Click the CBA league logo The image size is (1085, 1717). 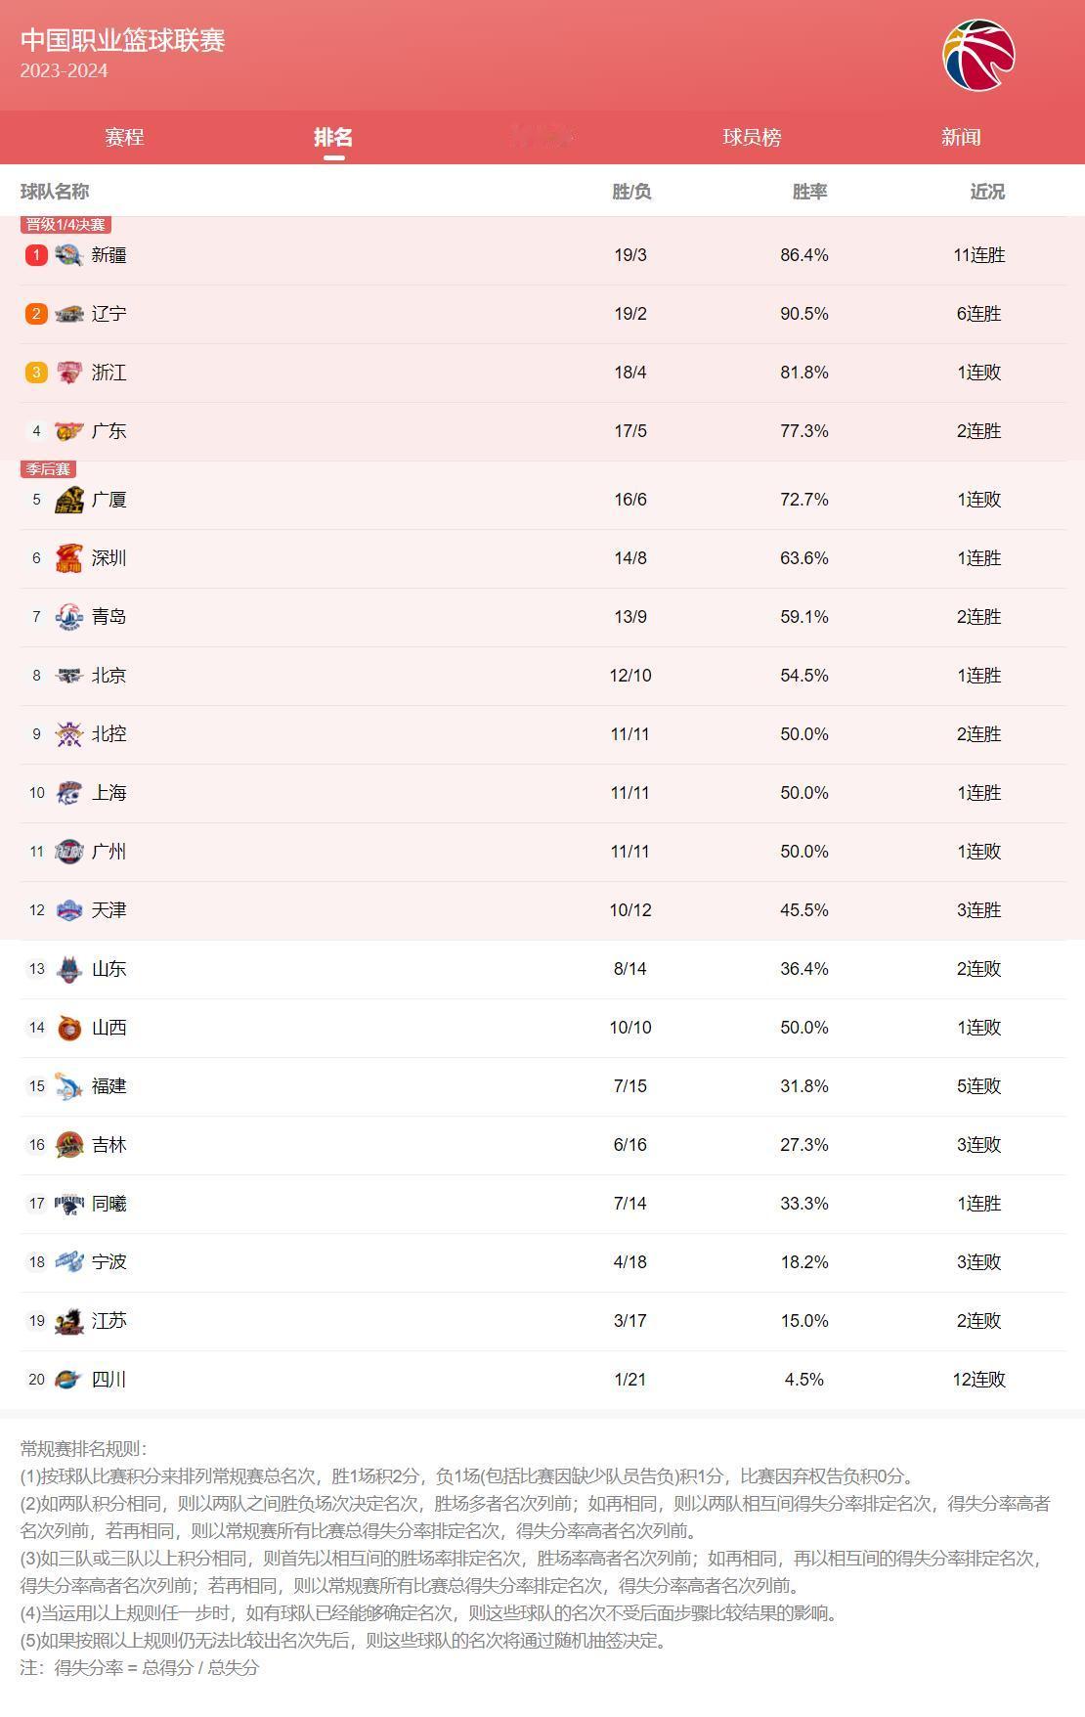coord(978,55)
